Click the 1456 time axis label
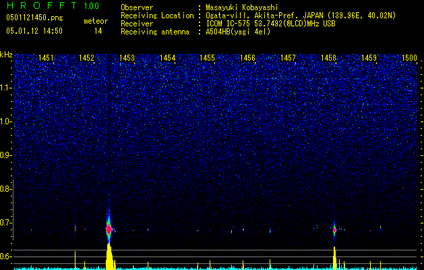This screenshot has height=270, width=424. [247, 58]
